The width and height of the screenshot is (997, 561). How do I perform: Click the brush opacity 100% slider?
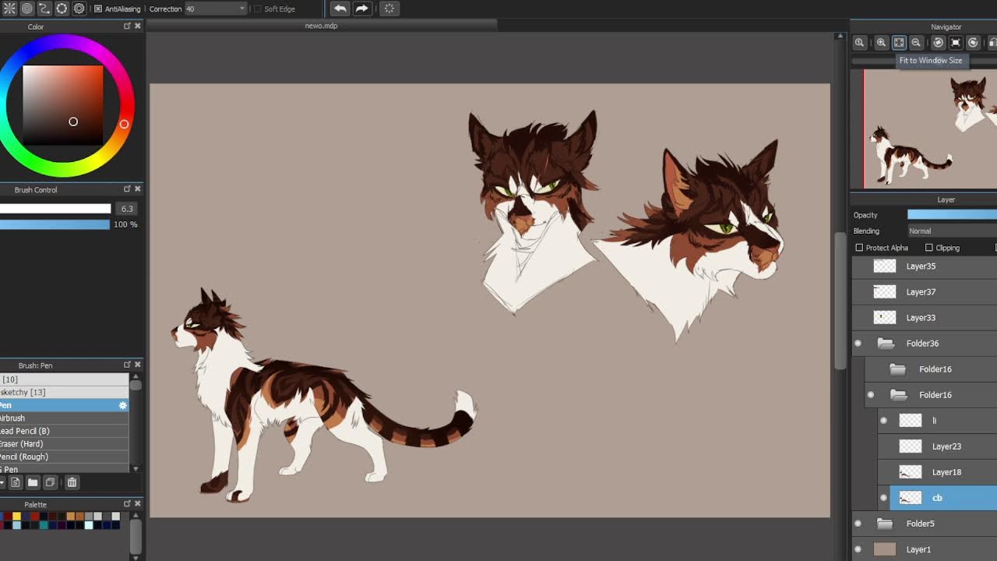[55, 224]
